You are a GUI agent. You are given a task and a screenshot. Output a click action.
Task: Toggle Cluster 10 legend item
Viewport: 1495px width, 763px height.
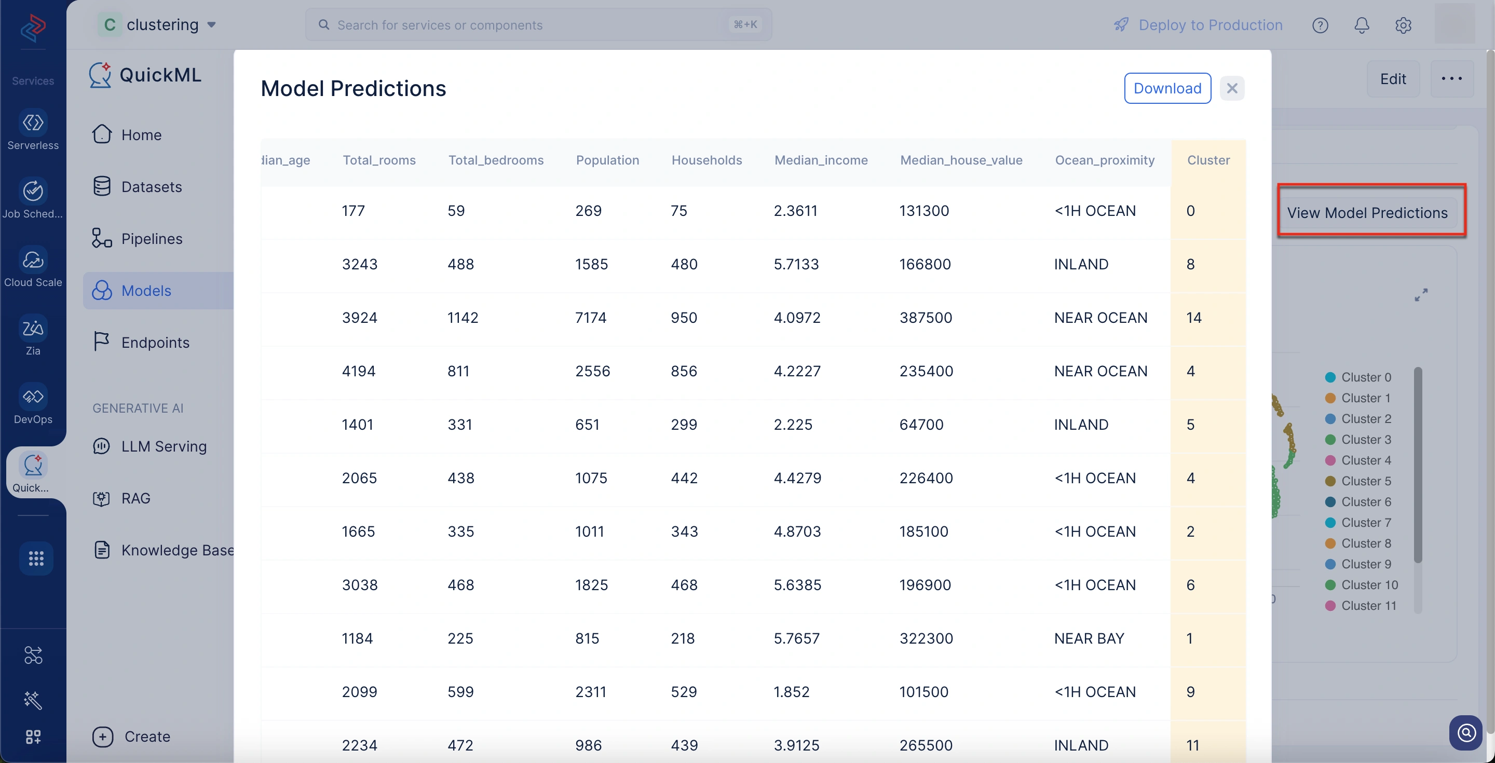point(1369,585)
